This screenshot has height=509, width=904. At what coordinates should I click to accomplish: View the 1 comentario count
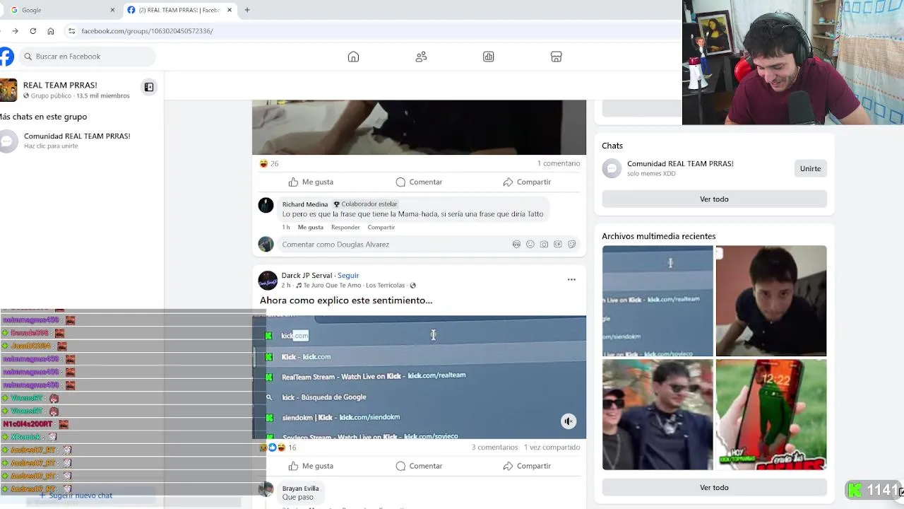558,163
